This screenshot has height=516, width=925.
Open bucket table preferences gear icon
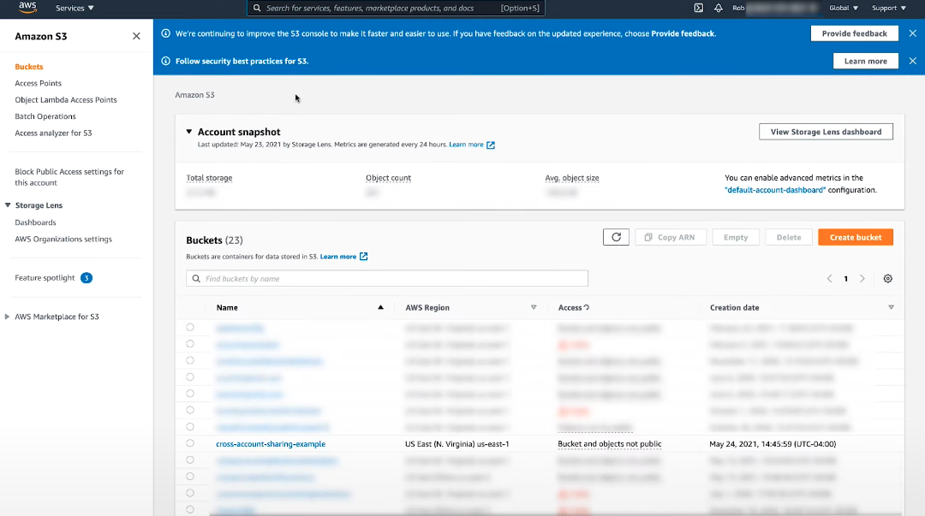tap(887, 279)
